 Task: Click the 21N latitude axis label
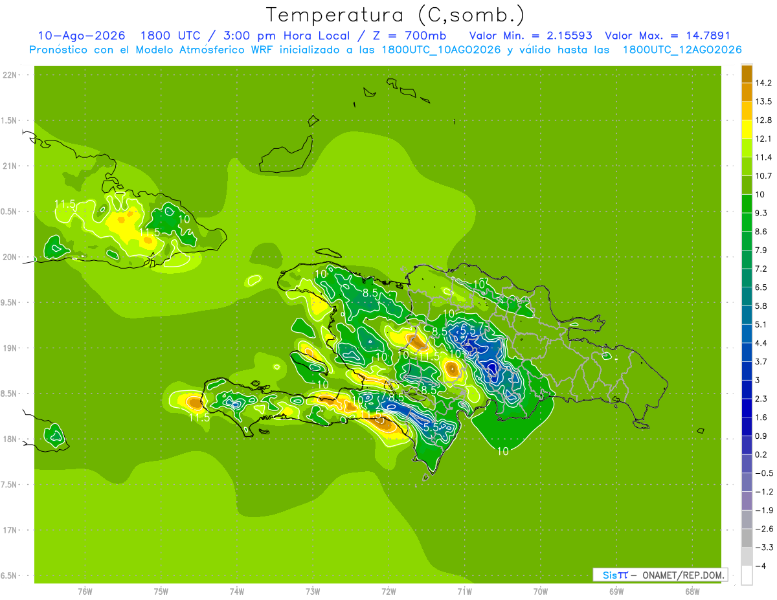[x=10, y=166]
